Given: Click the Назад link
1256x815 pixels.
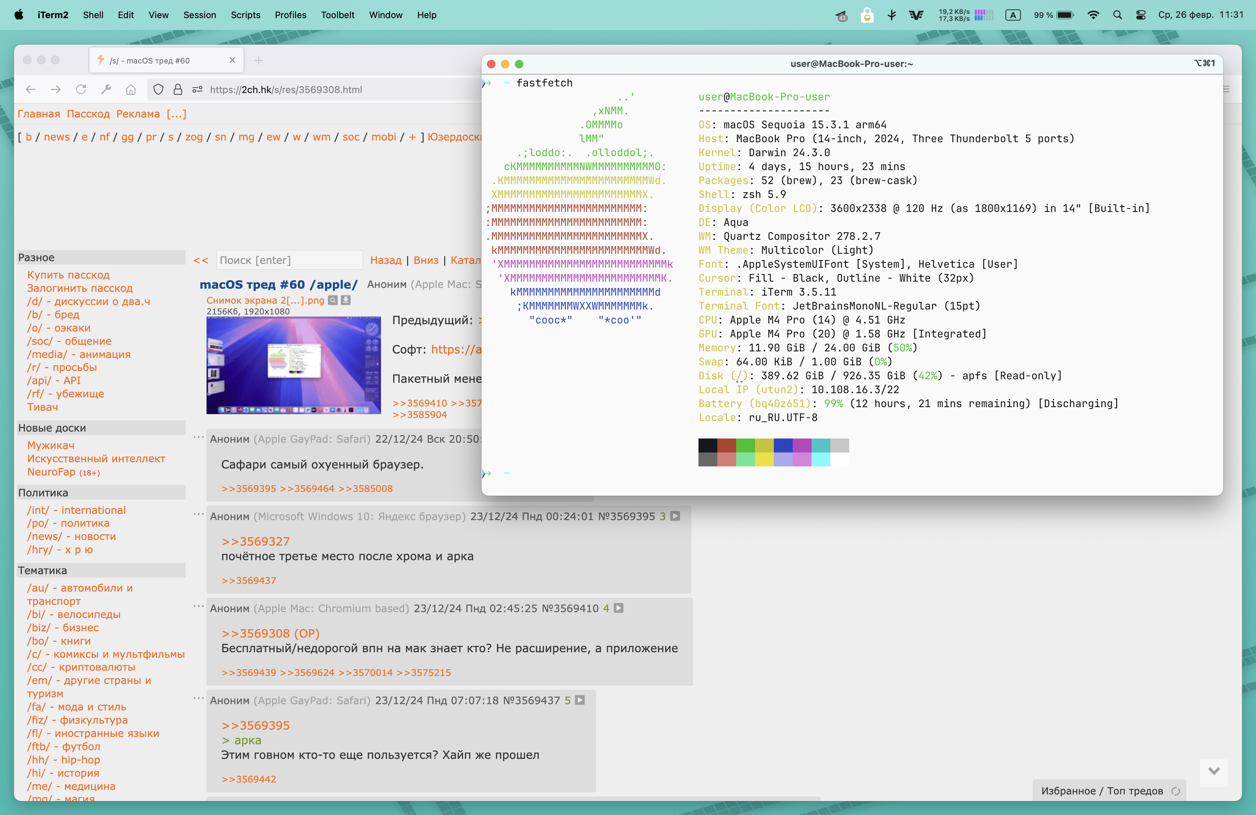Looking at the screenshot, I should coord(386,260).
